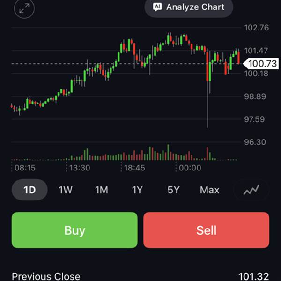
Task: Click the long-wick red candle near 97.59
Action: point(207,94)
